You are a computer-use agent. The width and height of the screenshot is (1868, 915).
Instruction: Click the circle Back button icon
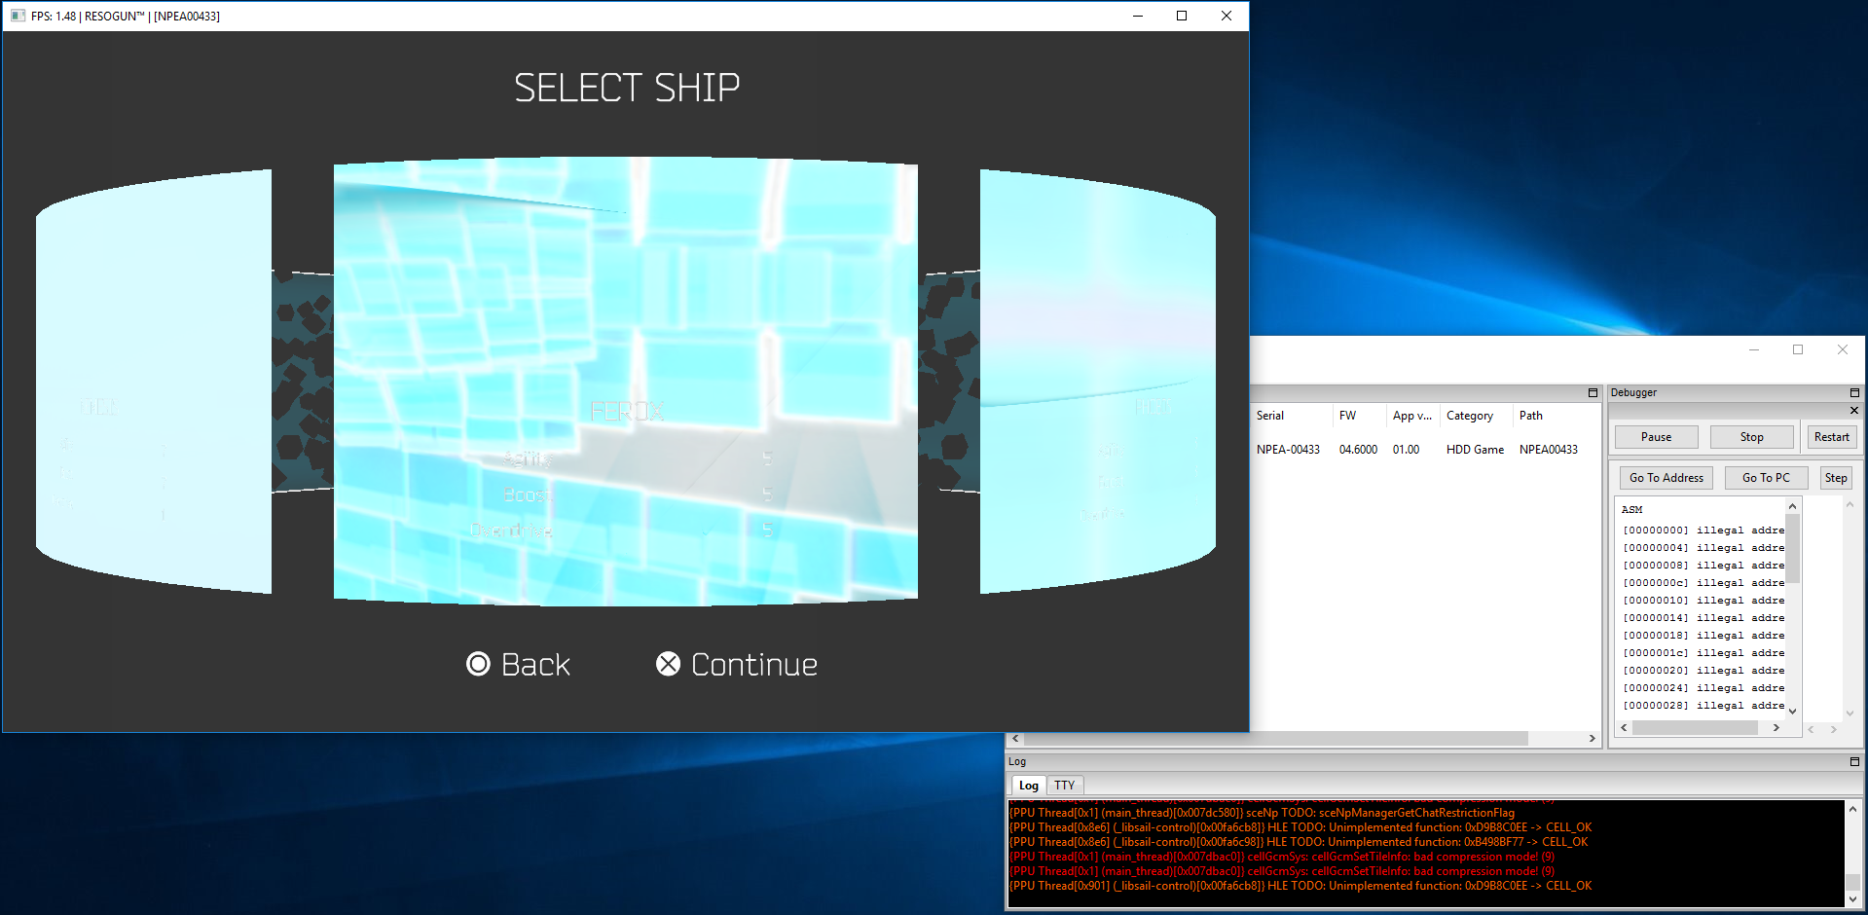click(x=478, y=664)
